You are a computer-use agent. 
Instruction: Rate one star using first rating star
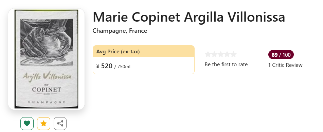(x=208, y=54)
